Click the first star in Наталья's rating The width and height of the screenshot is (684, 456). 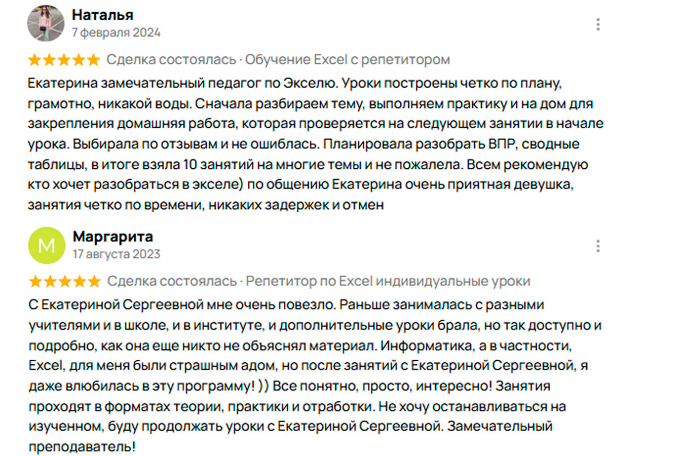click(x=34, y=60)
